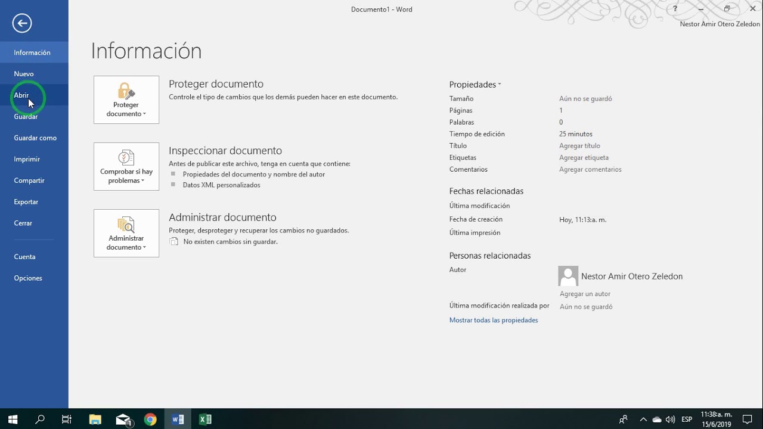Screen dimensions: 763x429
Task: Click the account name in title bar
Action: 719,24
